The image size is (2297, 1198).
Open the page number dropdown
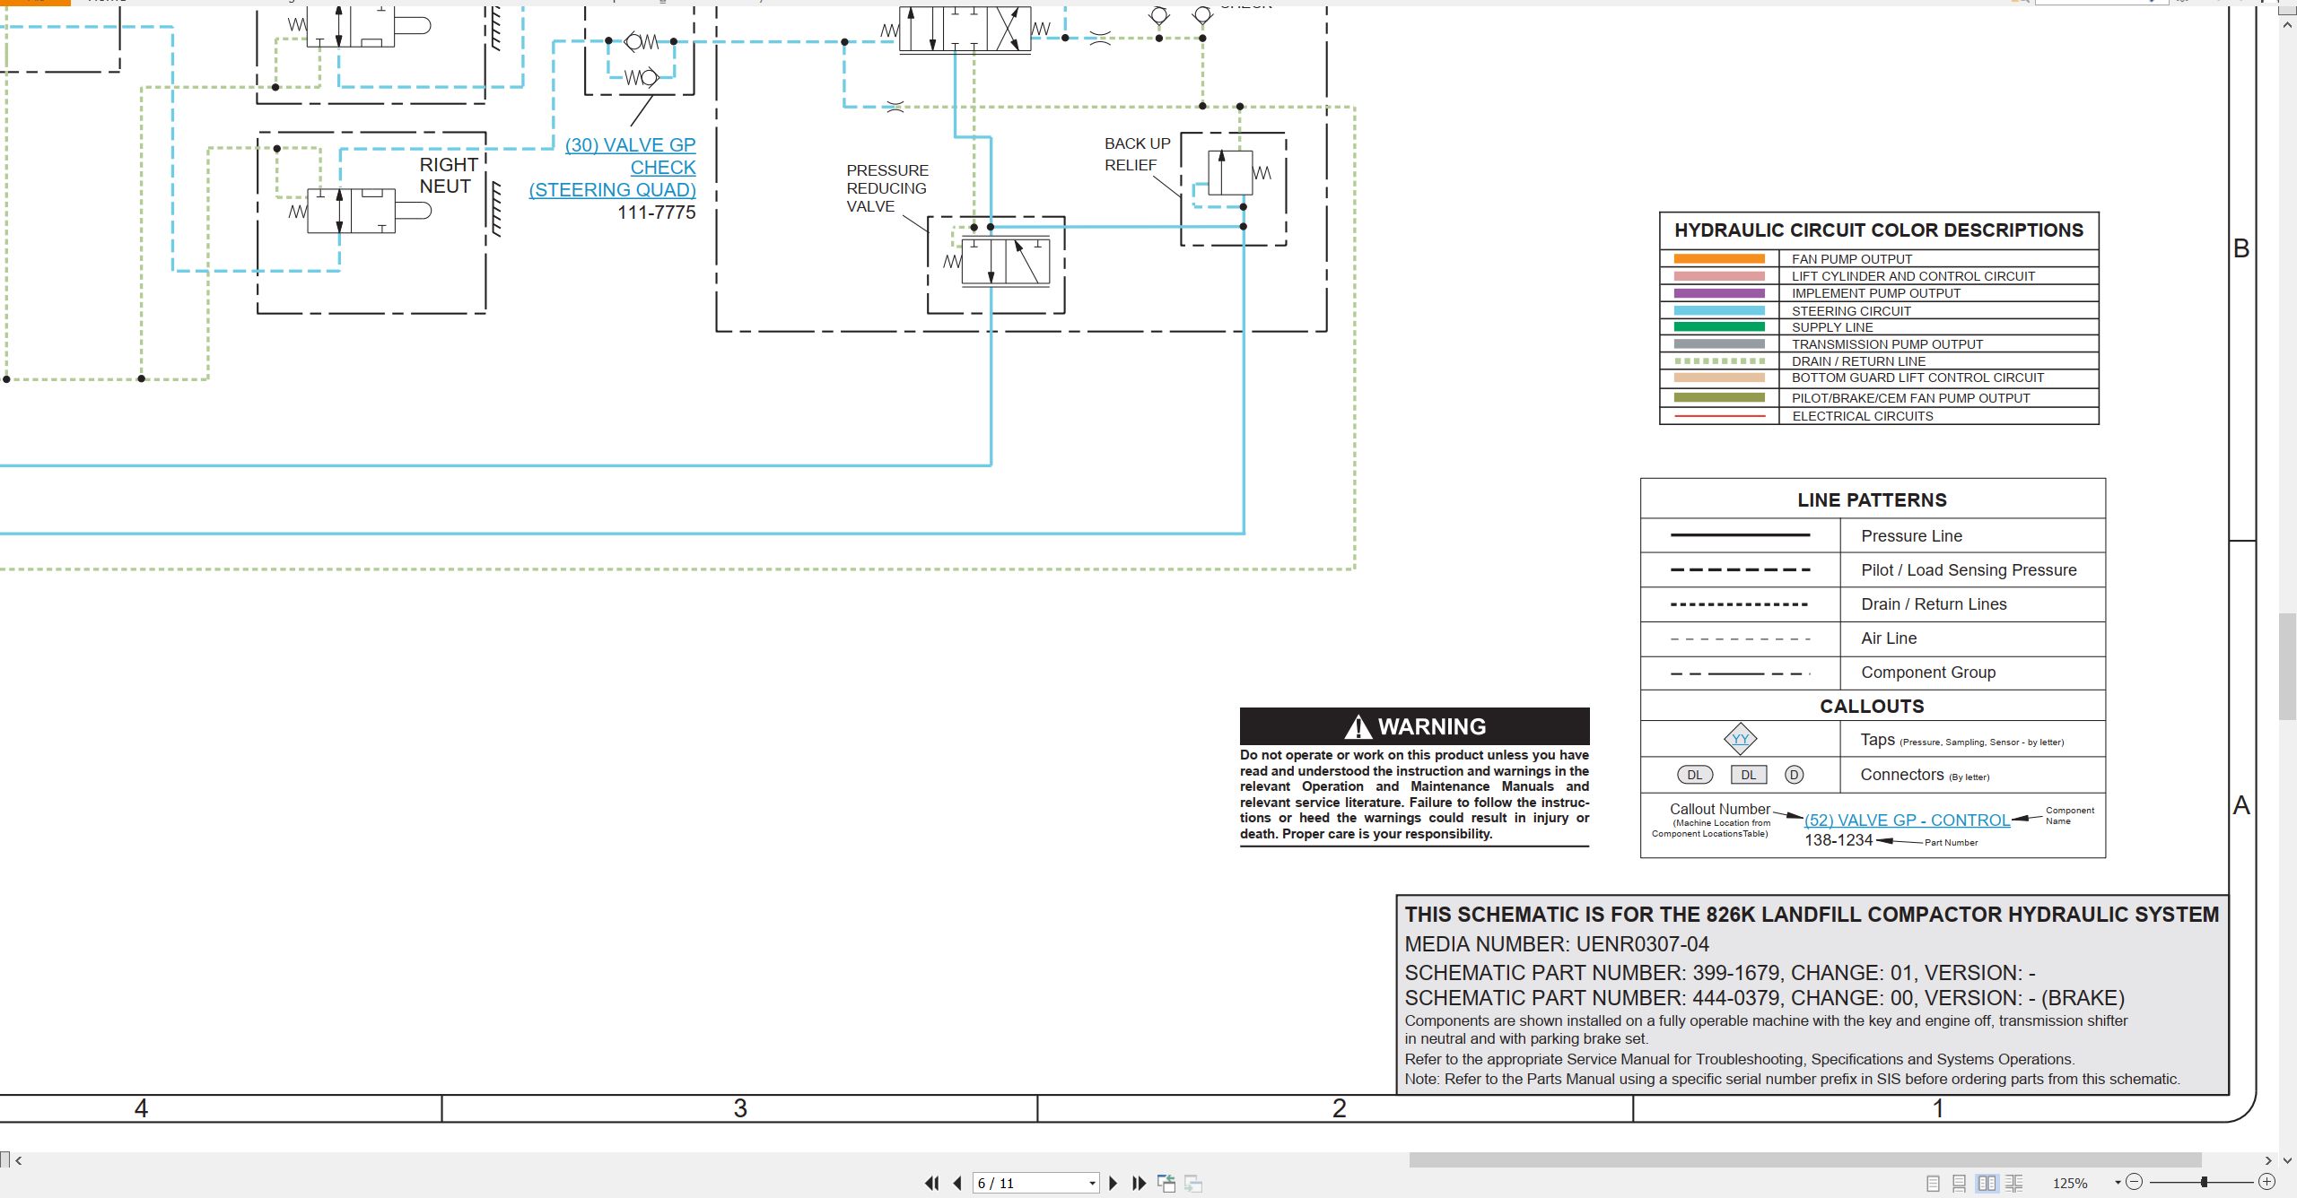[x=1092, y=1184]
